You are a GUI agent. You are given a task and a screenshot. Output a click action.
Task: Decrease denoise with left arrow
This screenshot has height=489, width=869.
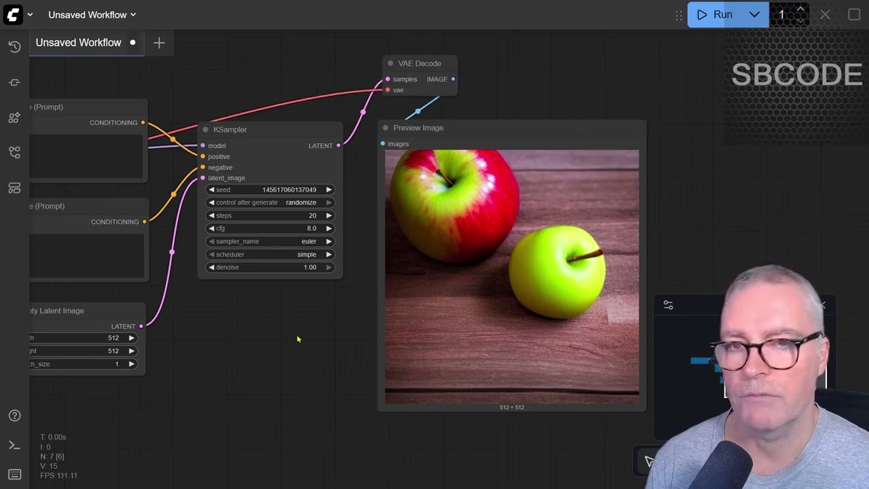[x=211, y=267]
